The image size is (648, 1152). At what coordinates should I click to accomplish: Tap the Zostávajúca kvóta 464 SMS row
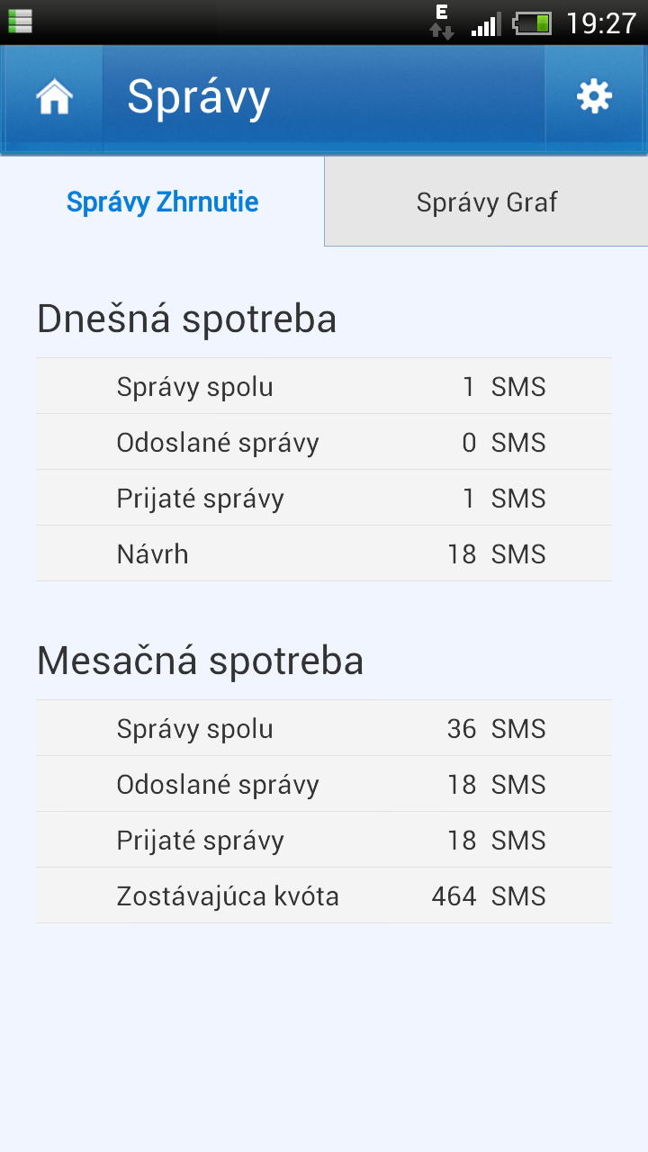point(324,896)
